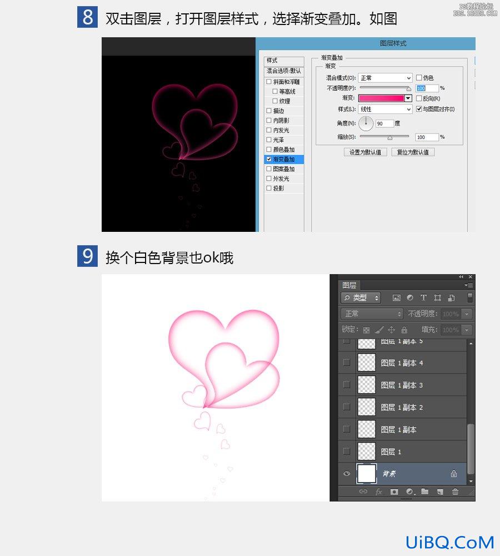500x556 pixels.
Task: Open the layers panel flyout menu
Action: tap(468, 285)
